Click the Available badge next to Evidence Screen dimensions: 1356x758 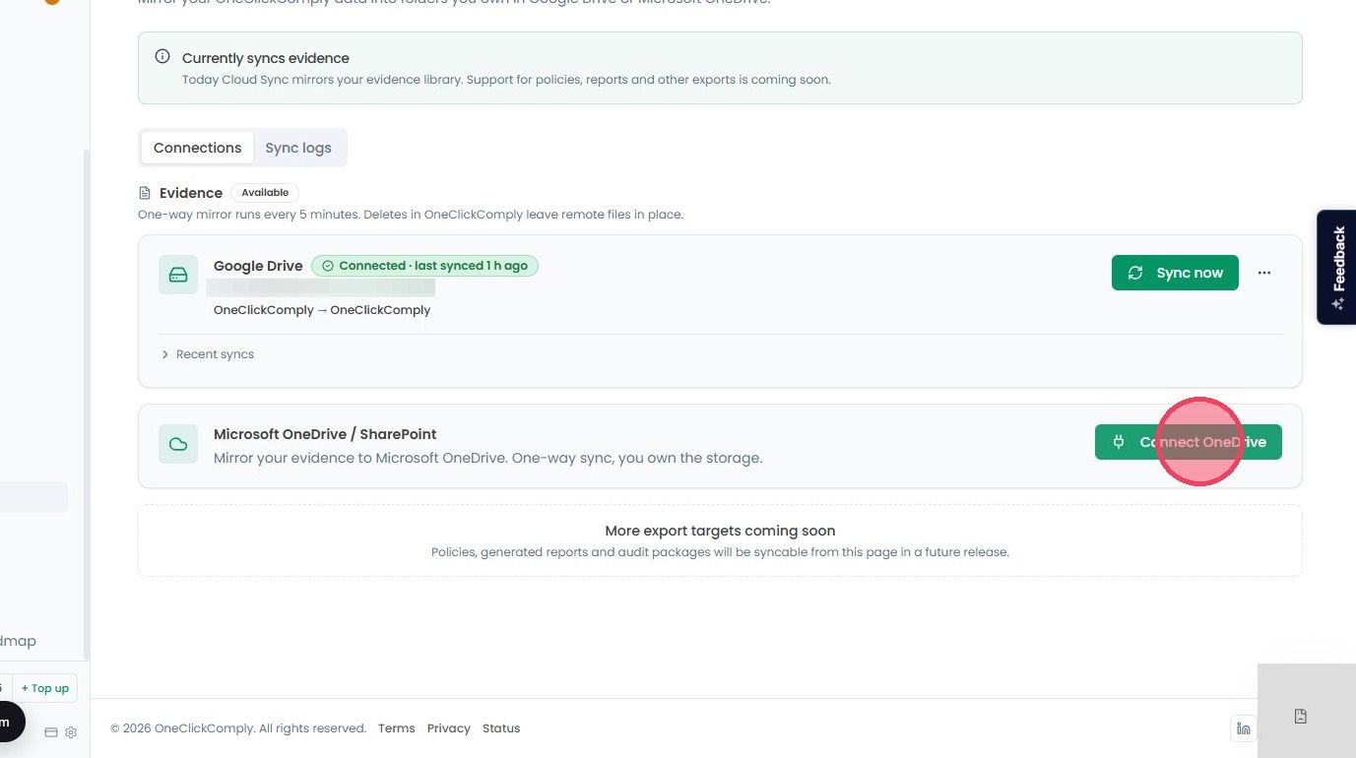click(265, 193)
